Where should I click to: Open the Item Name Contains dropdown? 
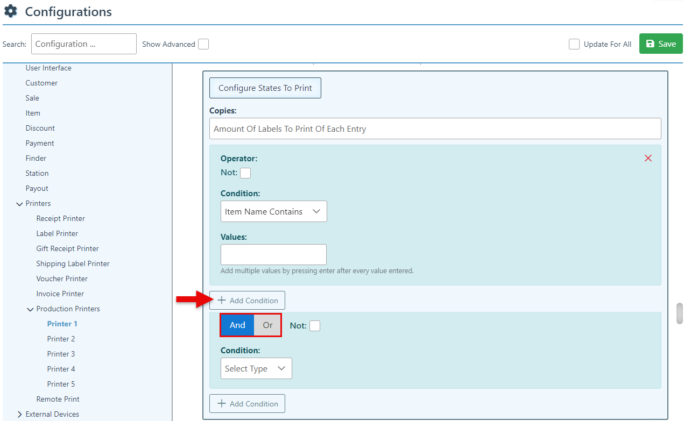click(273, 212)
